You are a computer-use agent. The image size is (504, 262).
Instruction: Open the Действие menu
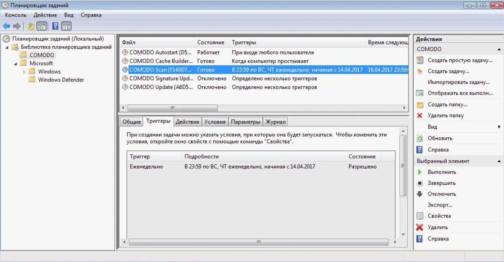point(45,15)
